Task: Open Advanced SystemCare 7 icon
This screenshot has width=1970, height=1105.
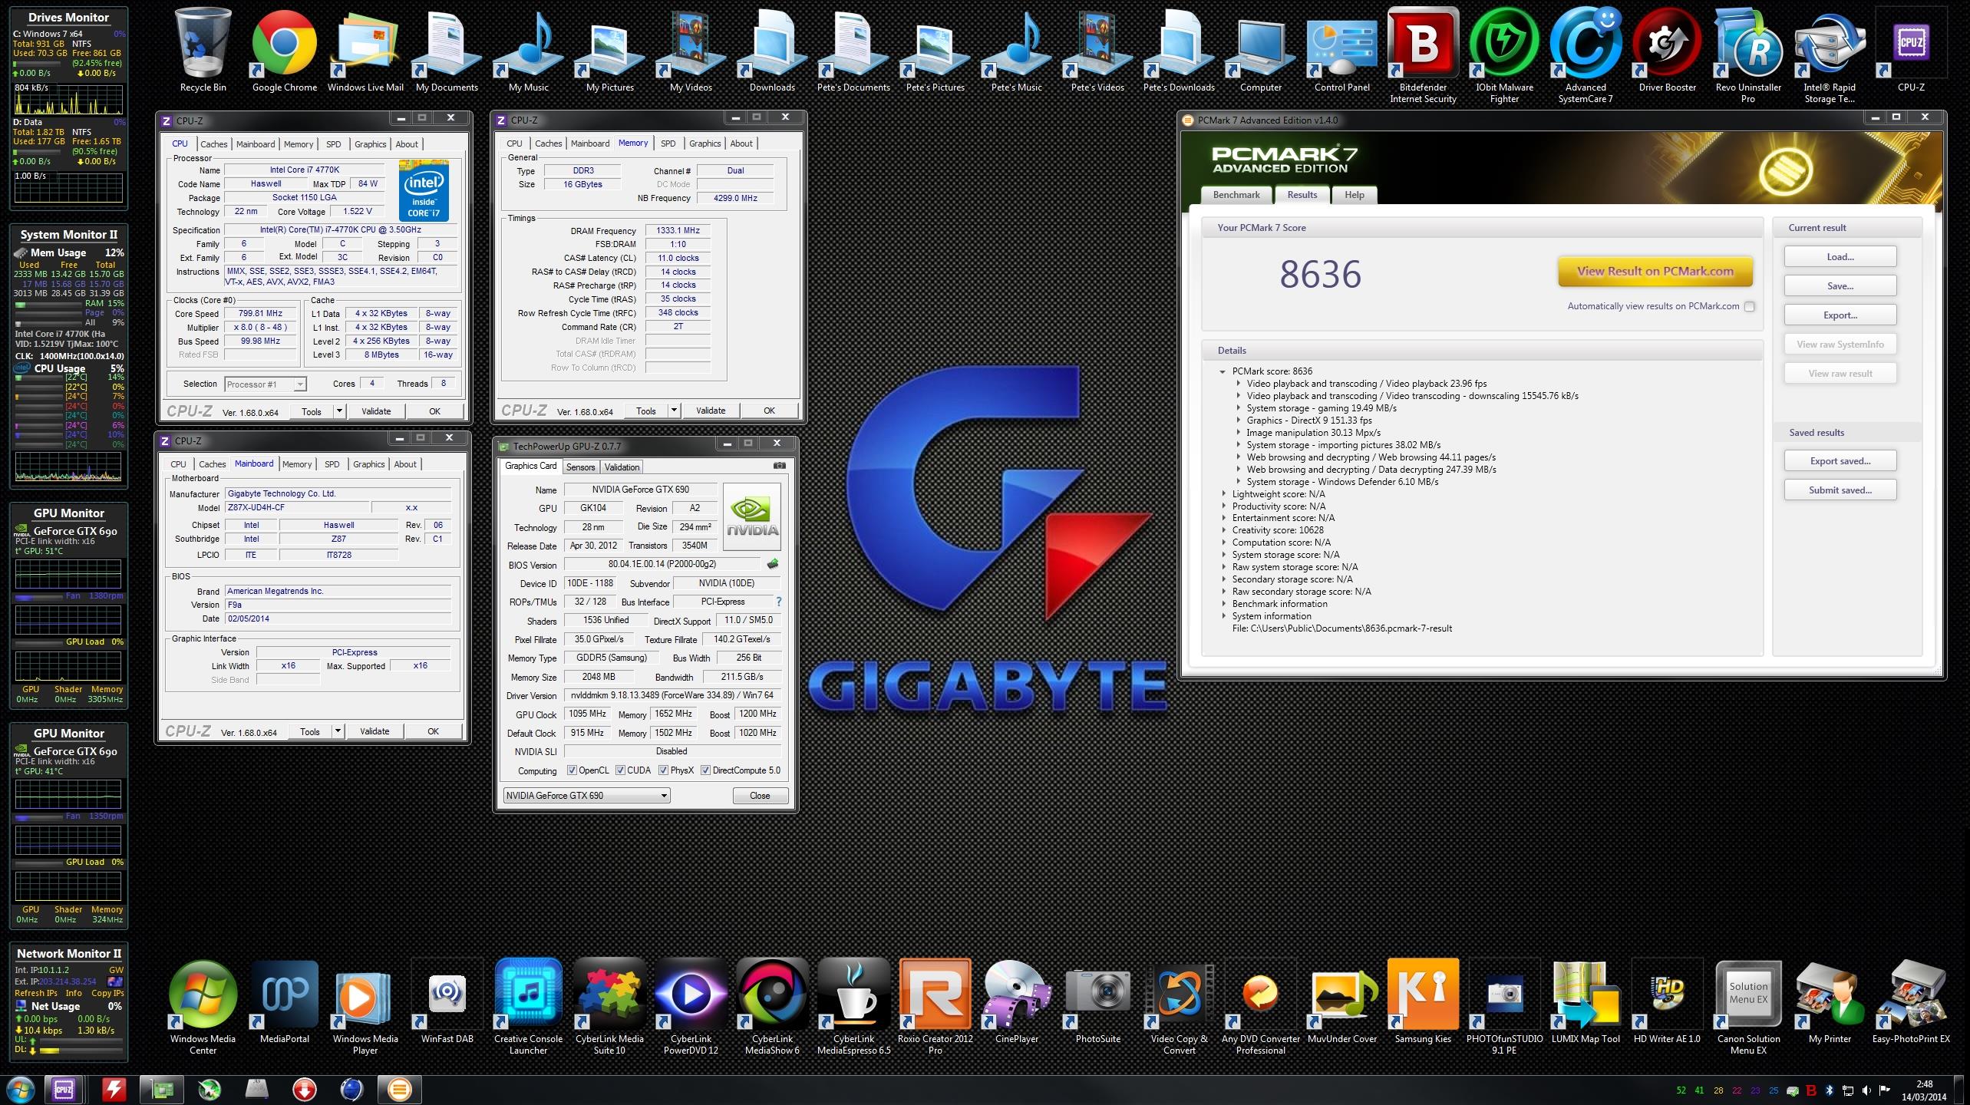Action: pos(1586,54)
